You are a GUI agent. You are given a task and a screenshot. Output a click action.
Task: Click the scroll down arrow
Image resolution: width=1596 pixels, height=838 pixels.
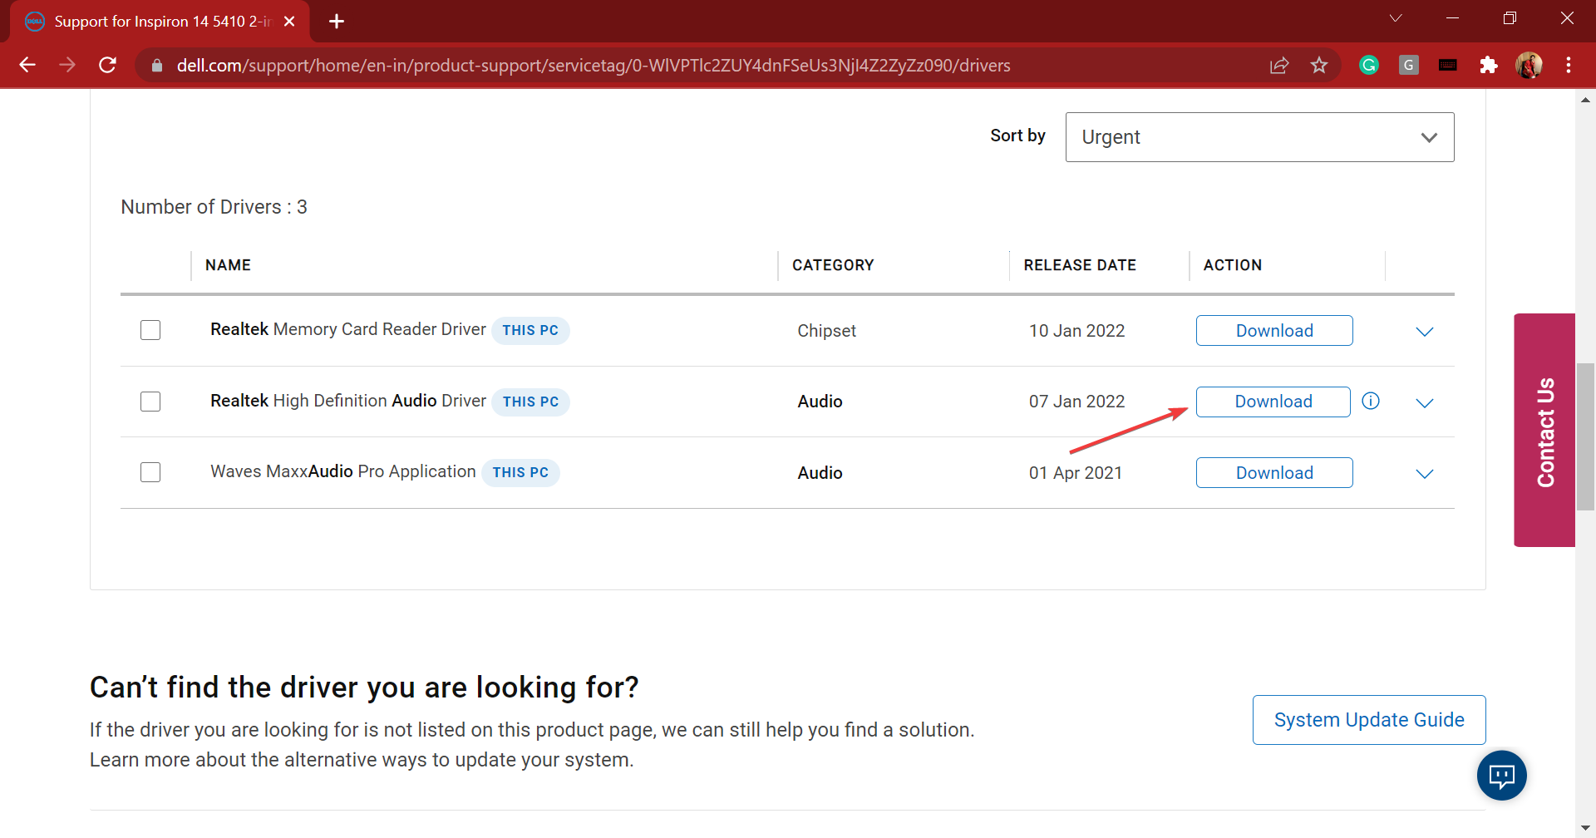click(x=1585, y=828)
